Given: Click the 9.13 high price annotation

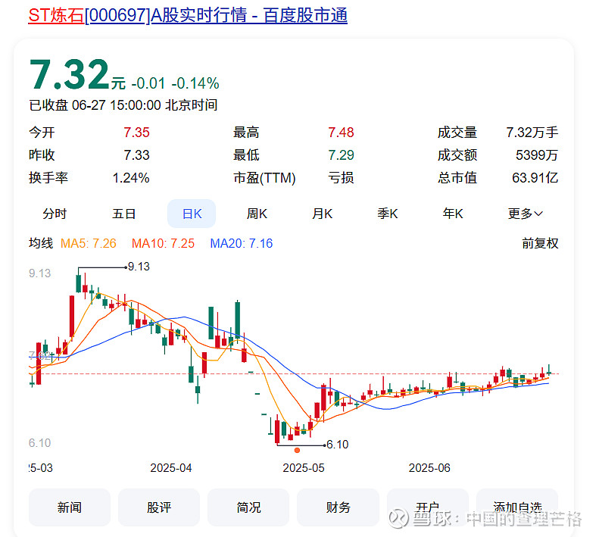Looking at the screenshot, I should tap(139, 267).
